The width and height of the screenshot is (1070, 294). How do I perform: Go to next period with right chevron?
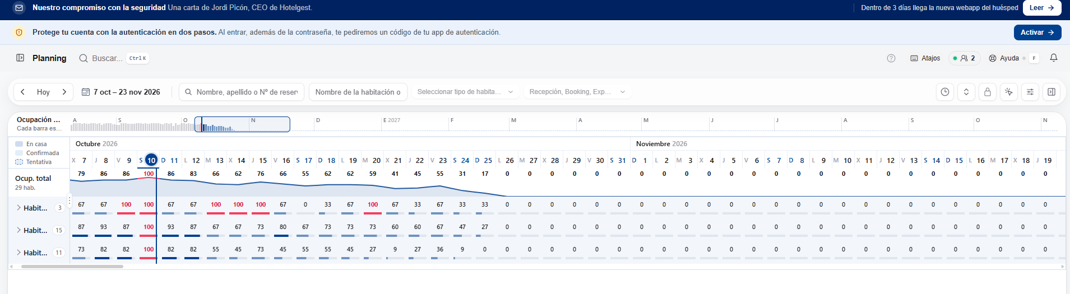(64, 92)
